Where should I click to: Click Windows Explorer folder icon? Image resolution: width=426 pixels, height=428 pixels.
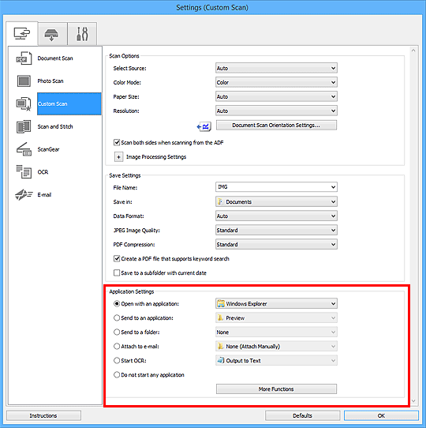pos(221,303)
